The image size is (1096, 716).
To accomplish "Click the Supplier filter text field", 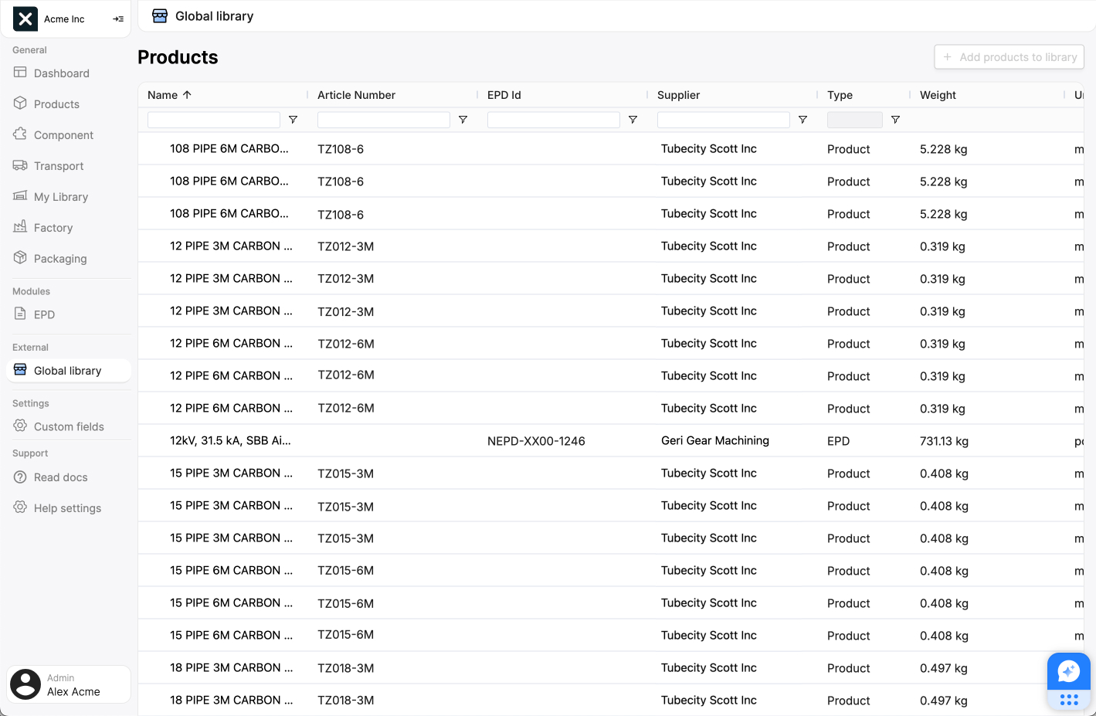I will click(723, 120).
